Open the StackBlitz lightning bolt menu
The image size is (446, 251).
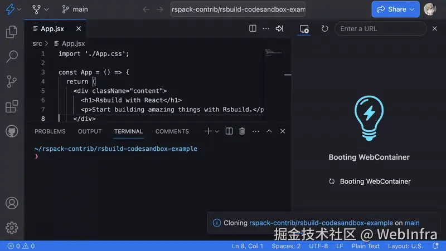11,9
